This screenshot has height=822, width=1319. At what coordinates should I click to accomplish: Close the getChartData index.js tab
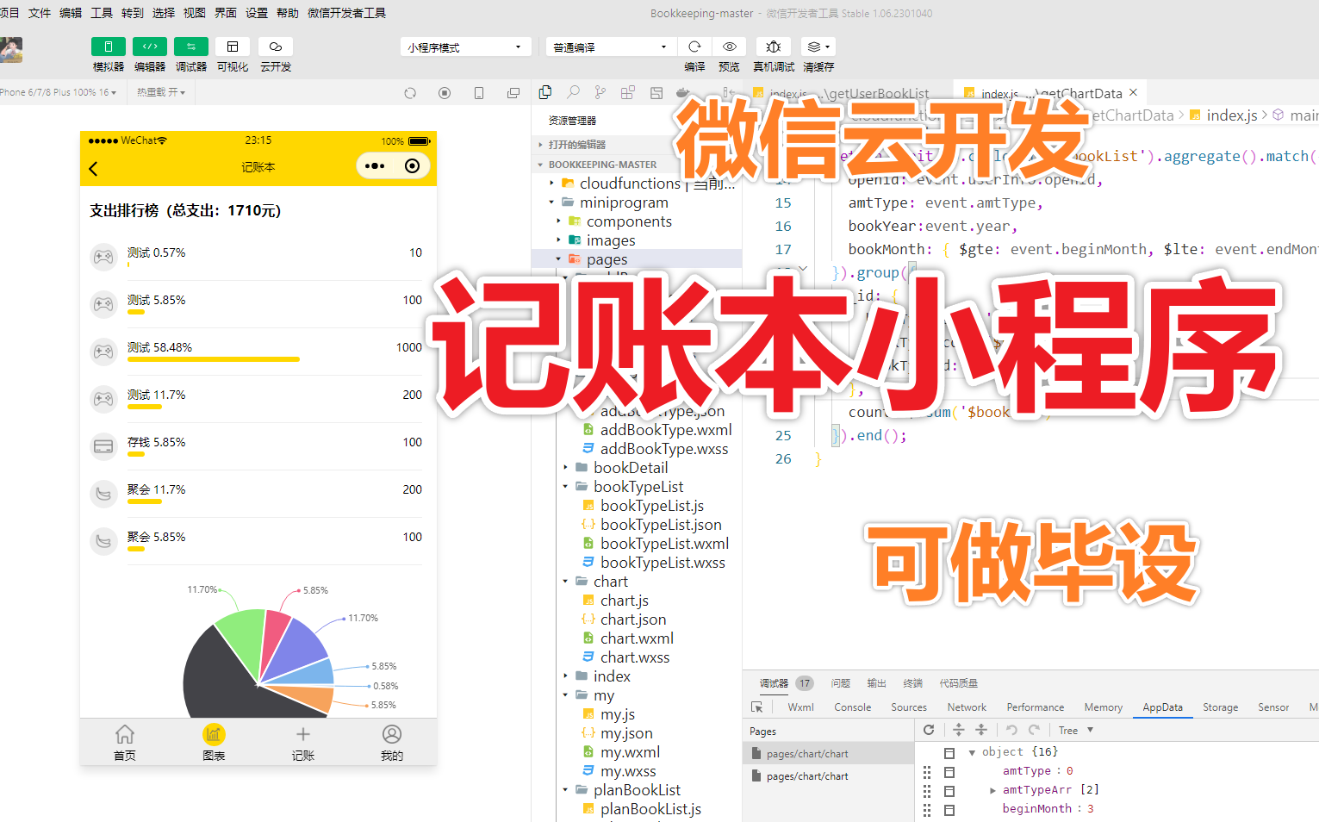(1134, 93)
